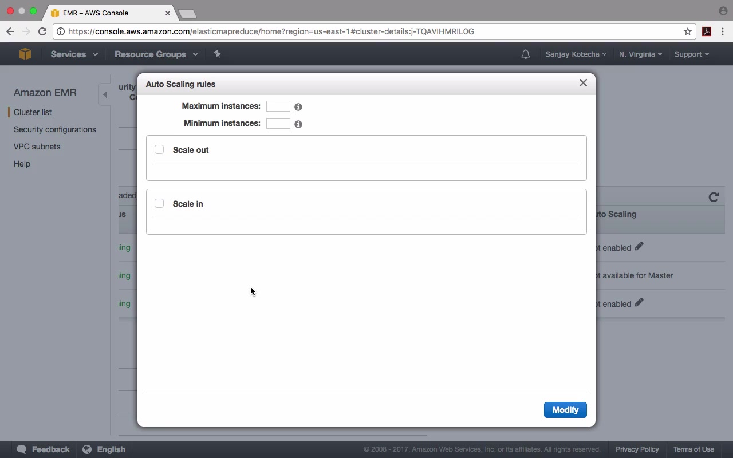
Task: Open the Sanjay Kotecha account menu
Action: (x=576, y=54)
